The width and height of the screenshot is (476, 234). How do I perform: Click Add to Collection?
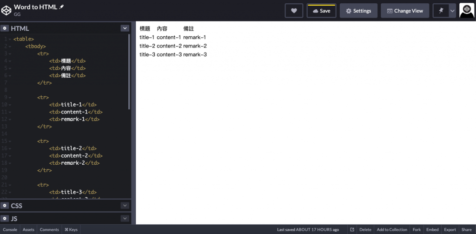(392, 230)
